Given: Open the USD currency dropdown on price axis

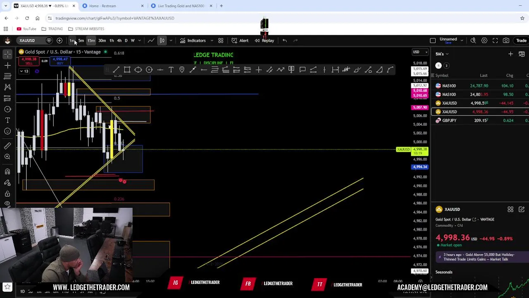Looking at the screenshot, I should tap(420, 52).
